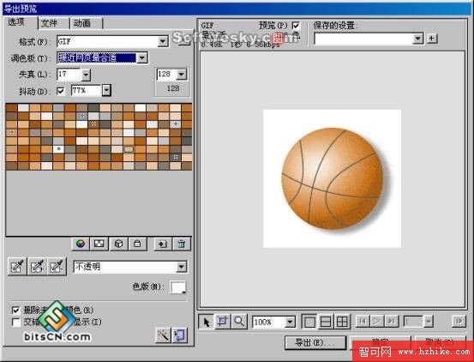Open the 格式 GIF format dropdown
Screen dimensions: 474x362
click(x=163, y=41)
